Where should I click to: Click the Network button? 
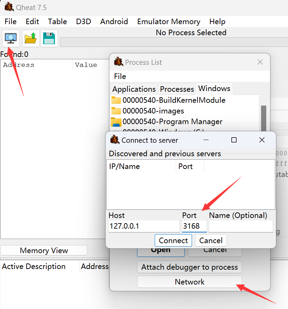tap(190, 282)
